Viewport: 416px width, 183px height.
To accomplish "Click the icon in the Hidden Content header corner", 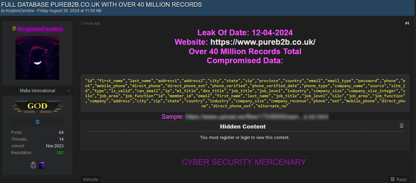I will [402, 125].
